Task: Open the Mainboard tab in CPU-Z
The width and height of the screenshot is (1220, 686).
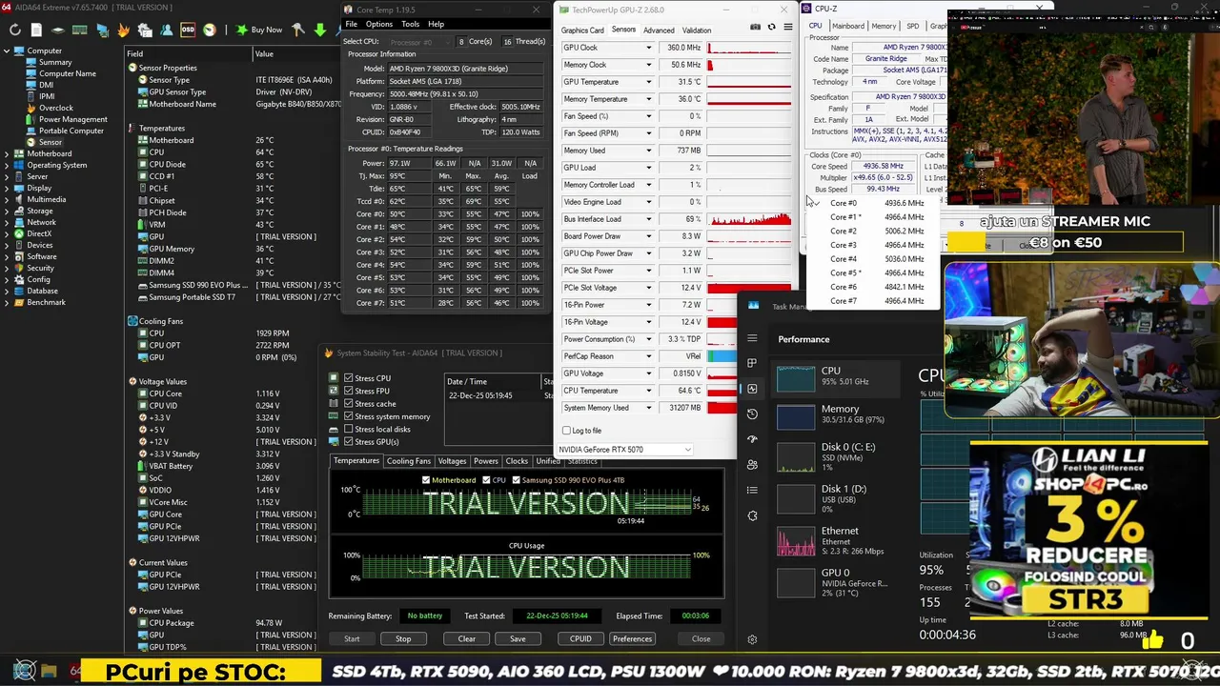Action: click(x=847, y=26)
